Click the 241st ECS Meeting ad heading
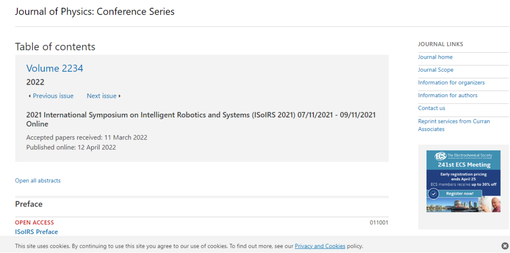The width and height of the screenshot is (510, 253). click(464, 164)
